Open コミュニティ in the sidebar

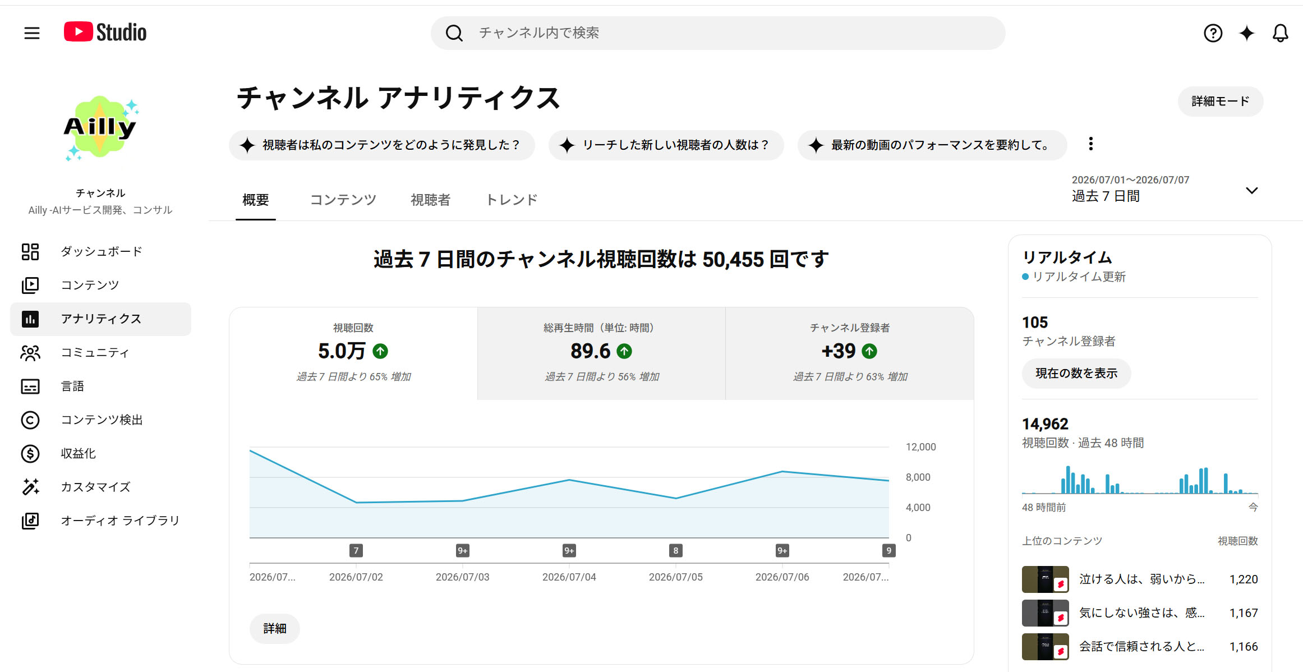101,353
